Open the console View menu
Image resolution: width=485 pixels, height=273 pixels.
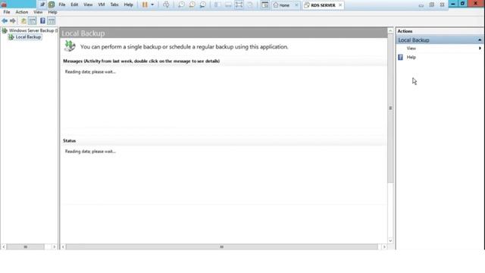(x=38, y=12)
